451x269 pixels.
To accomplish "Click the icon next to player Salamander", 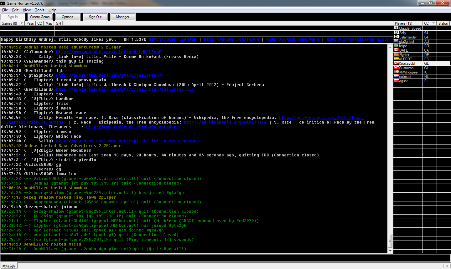I will pyautogui.click(x=396, y=37).
